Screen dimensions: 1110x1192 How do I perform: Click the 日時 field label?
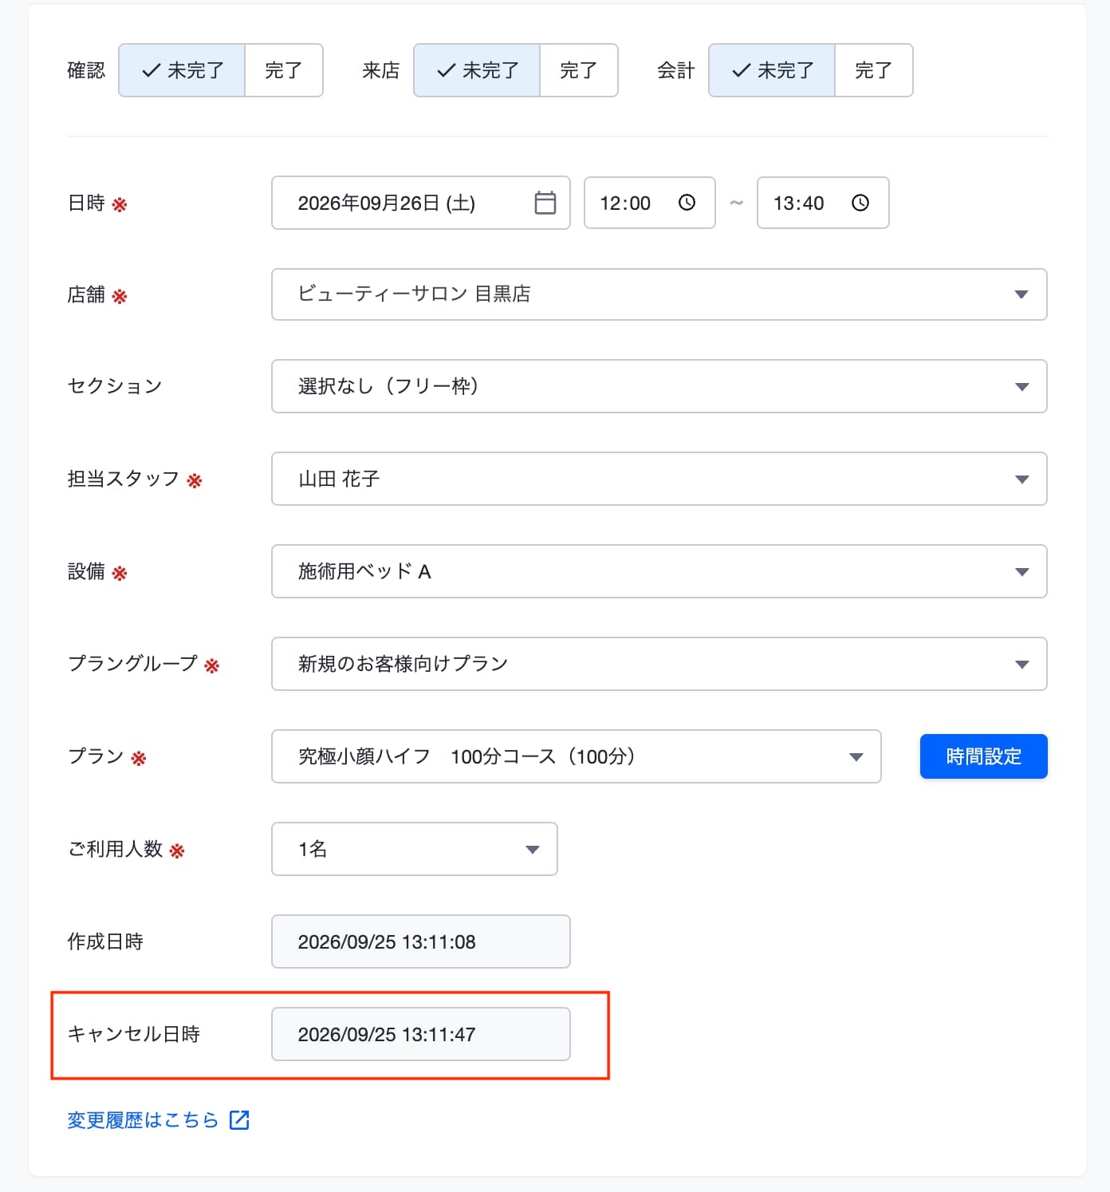point(86,203)
